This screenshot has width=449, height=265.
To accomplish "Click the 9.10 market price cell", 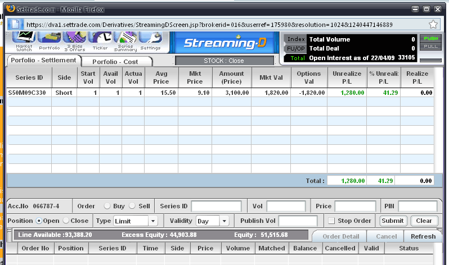I will coord(195,93).
